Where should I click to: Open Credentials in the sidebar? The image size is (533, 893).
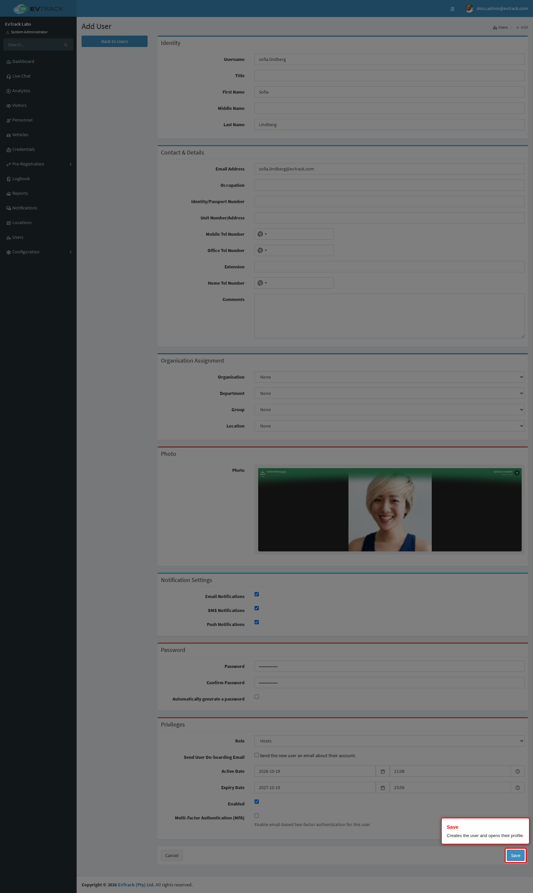38,150
